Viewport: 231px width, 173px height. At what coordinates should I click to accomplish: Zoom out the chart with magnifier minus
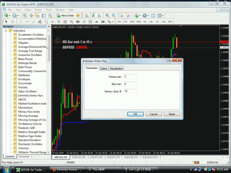113,15
